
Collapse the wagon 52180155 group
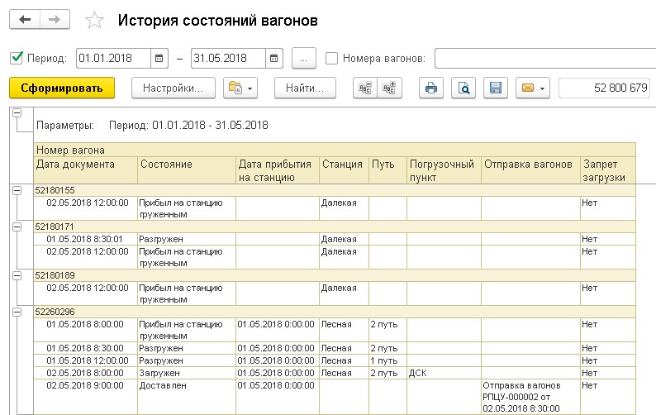17,190
